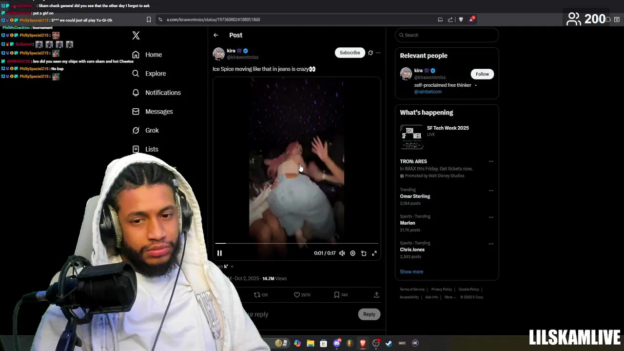This screenshot has width=624, height=351.
Task: Click the x.com URL in the address bar
Action: [214, 19]
